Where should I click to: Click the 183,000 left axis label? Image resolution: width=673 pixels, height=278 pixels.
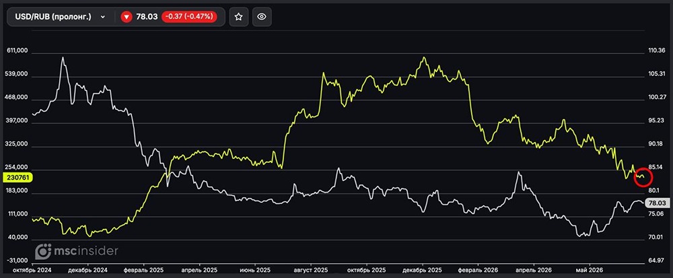pos(17,191)
